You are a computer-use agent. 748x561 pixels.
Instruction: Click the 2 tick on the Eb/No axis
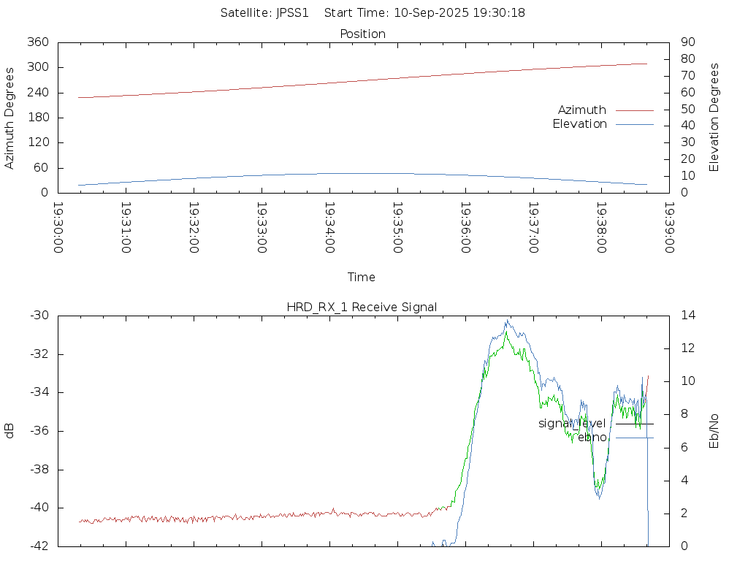(684, 514)
